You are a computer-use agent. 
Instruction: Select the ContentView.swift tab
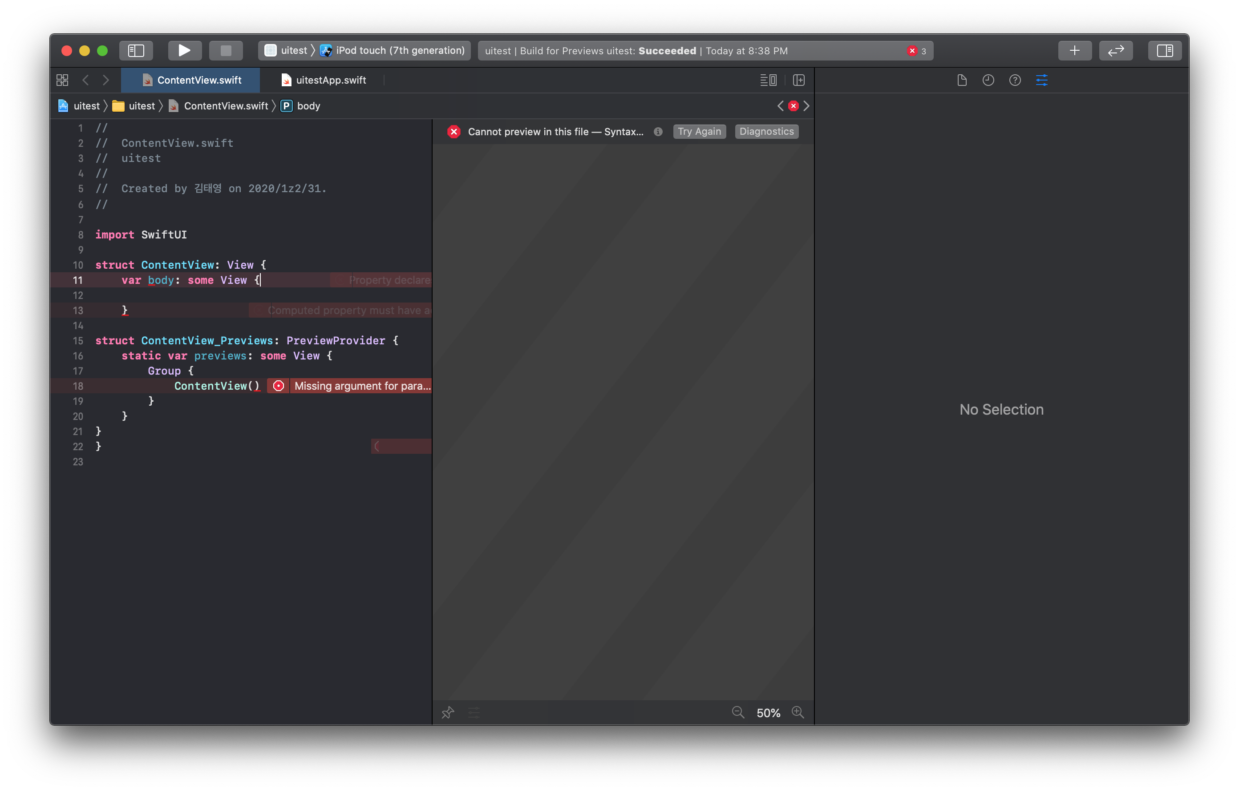(x=198, y=80)
